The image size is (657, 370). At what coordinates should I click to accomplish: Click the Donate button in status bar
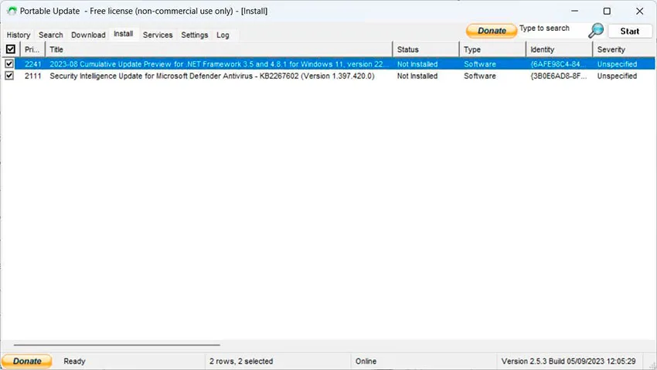[27, 361]
